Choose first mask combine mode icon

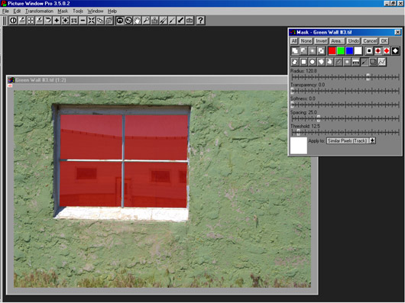[x=295, y=51]
